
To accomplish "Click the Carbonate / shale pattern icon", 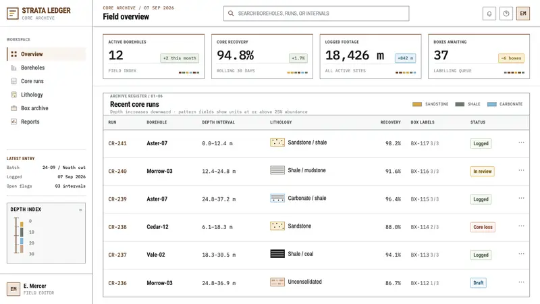I will point(277,198).
